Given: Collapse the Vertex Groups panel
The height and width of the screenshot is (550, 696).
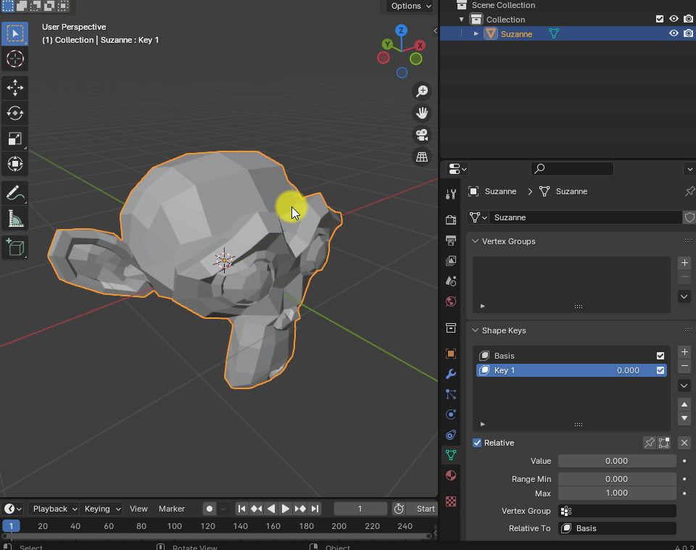Looking at the screenshot, I should [x=475, y=241].
